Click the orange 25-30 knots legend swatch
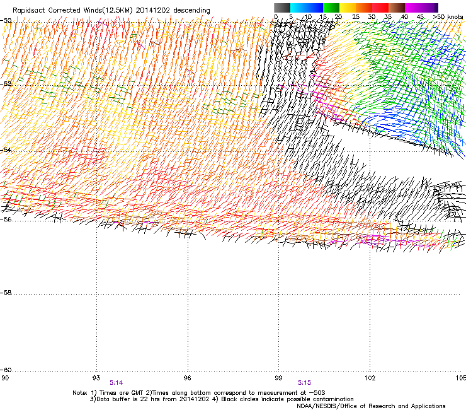Image resolution: width=466 pixels, height=410 pixels. click(x=364, y=8)
